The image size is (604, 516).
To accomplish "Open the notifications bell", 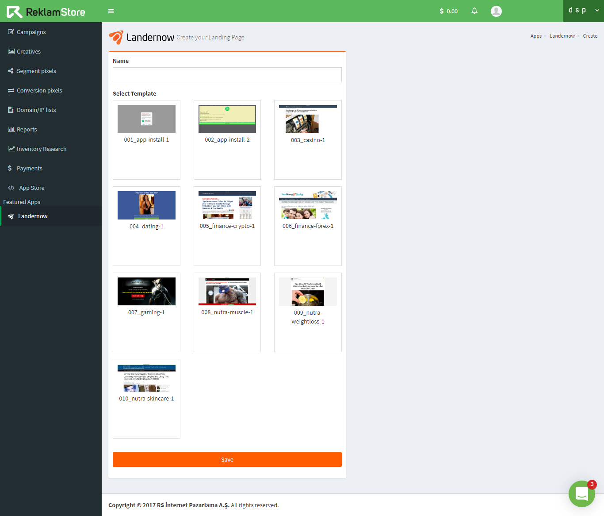I will click(474, 11).
